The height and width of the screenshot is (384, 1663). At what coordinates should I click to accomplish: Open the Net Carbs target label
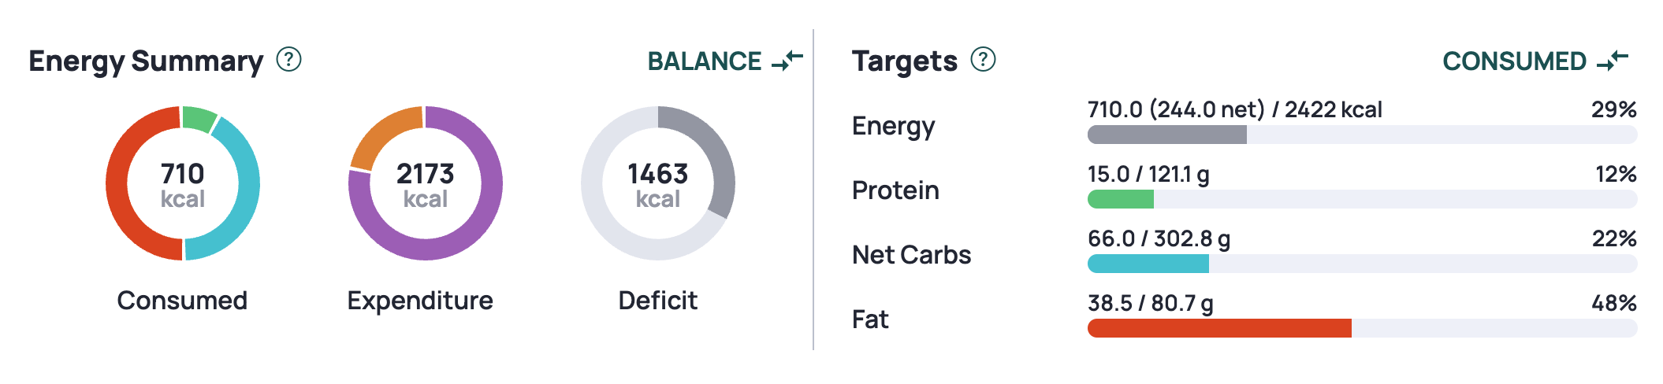(x=911, y=254)
